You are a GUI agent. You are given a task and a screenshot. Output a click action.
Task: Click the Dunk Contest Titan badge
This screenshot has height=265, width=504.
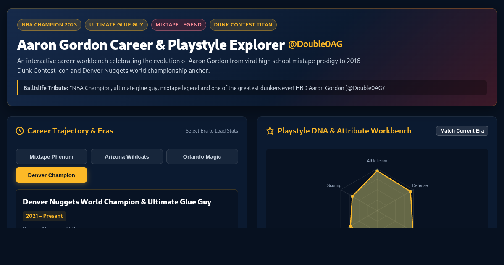[x=243, y=25]
